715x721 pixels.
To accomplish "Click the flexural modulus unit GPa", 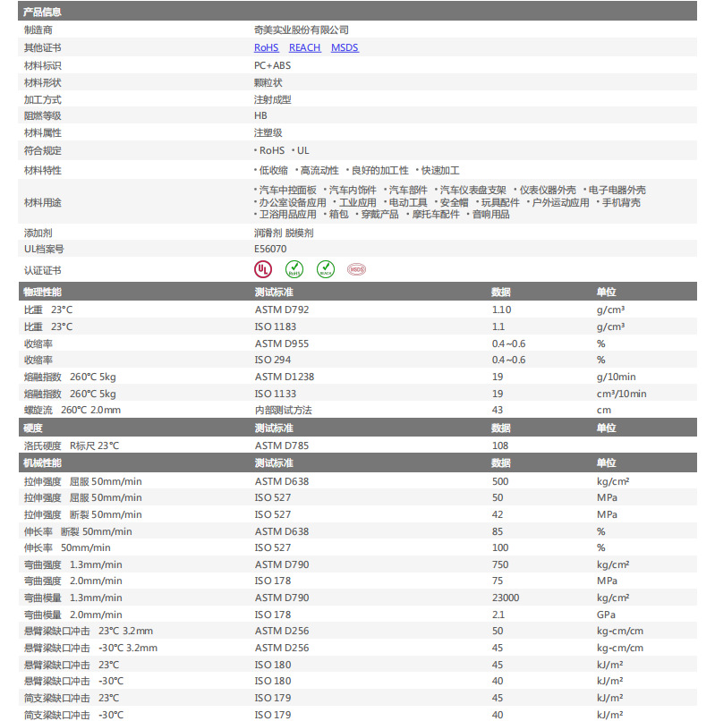I will tap(606, 615).
